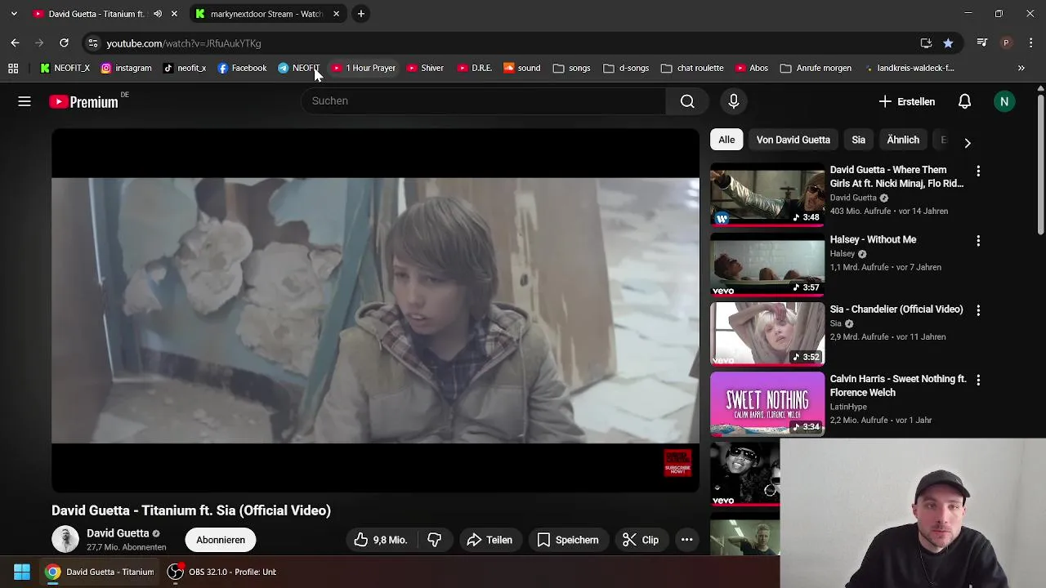Open the YouTube hamburger guide menu
This screenshot has width=1046, height=588.
[25, 101]
